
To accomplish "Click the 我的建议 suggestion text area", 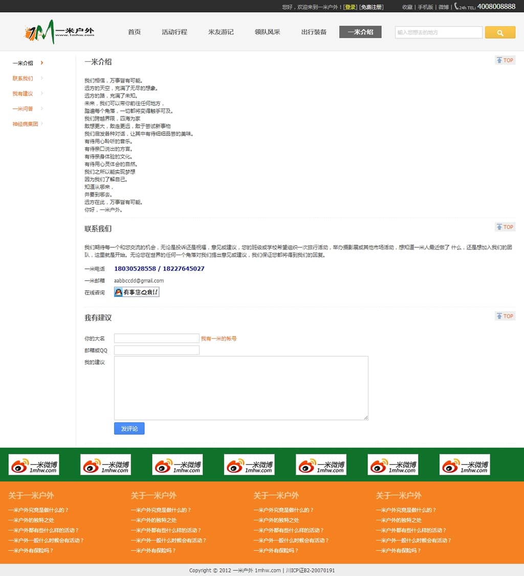I will (241, 388).
